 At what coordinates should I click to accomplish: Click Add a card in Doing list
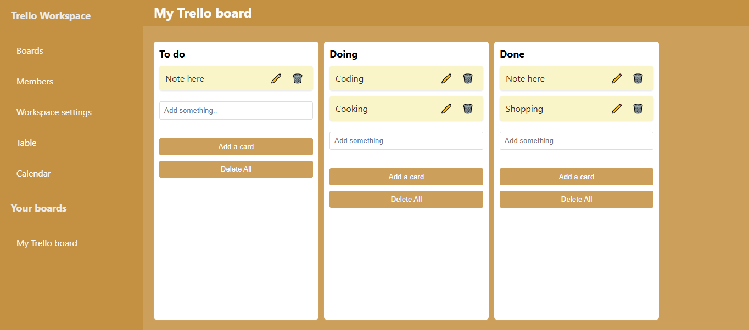click(406, 177)
